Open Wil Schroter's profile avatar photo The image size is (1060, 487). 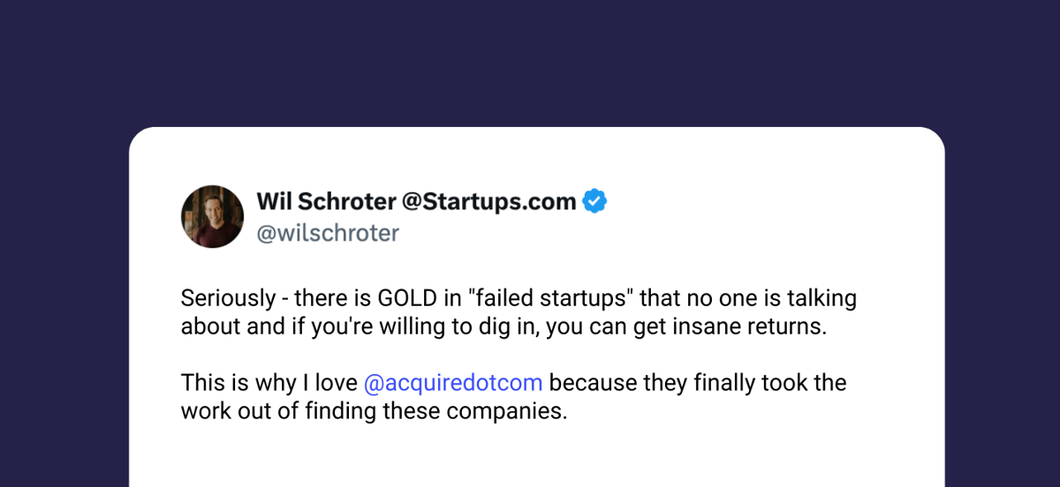212,216
